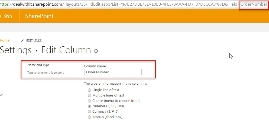Select Choice (menu to choose from) option
Screen dimensions: 269x124
89,101
